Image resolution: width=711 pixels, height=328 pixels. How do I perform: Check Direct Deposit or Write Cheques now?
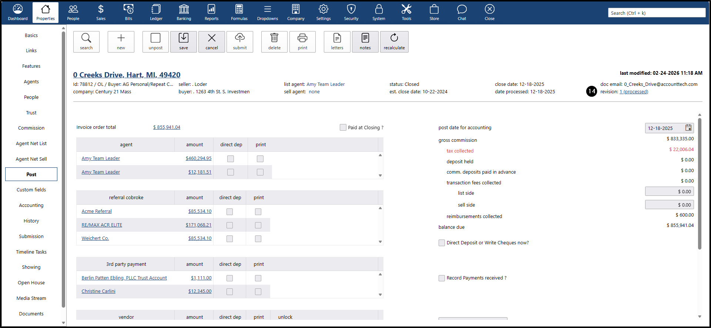(x=442, y=243)
